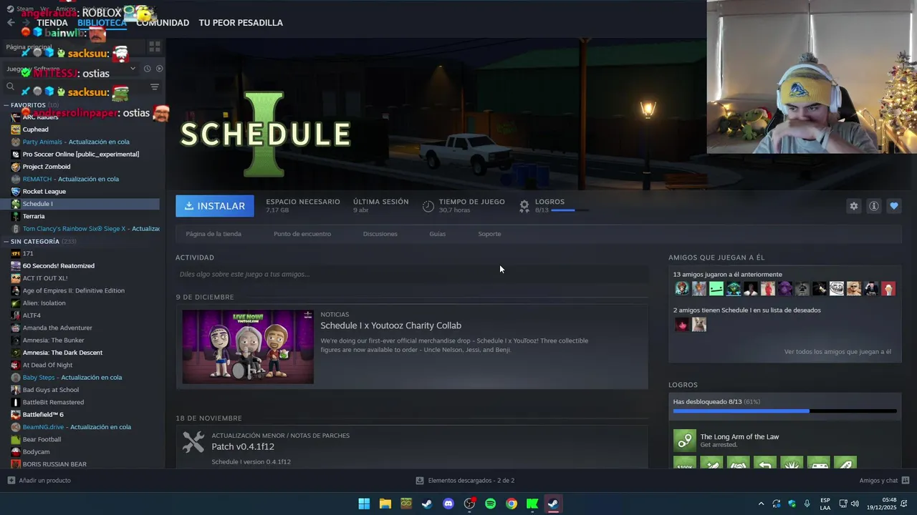917x515 pixels.
Task: Open the Juegos y Software dropdown arrow
Action: click(133, 69)
